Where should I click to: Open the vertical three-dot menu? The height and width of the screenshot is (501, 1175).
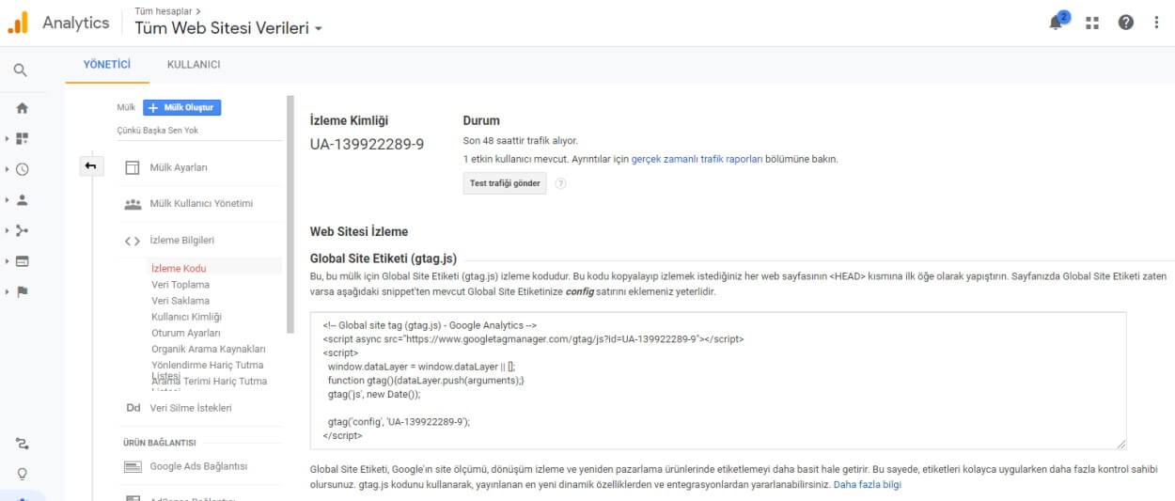coord(1157,23)
